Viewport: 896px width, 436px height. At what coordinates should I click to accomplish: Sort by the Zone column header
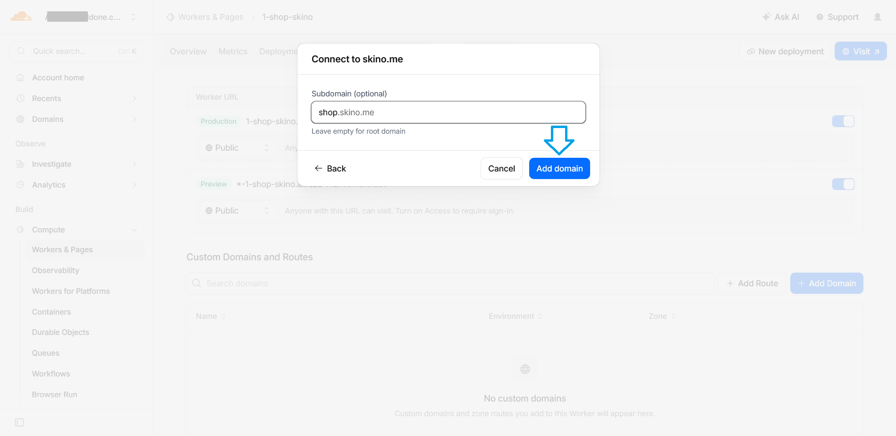662,316
